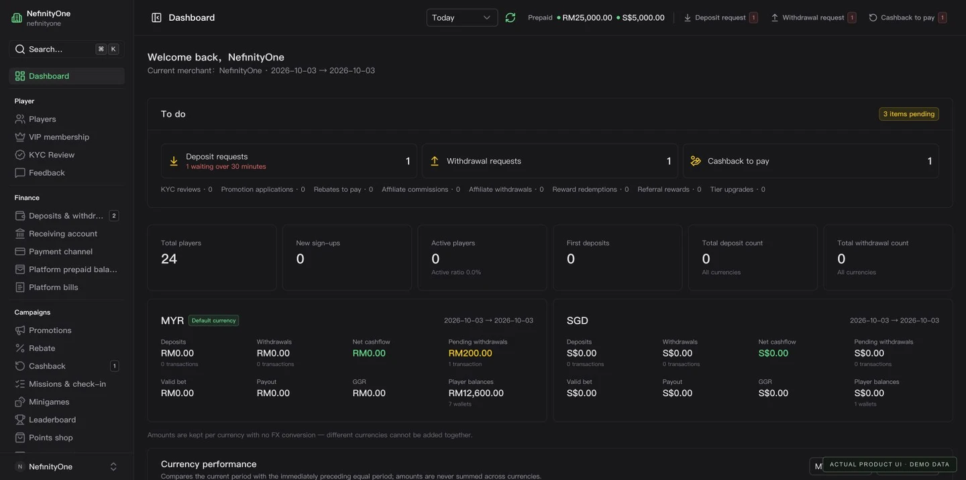
Task: Open the Today date range dropdown
Action: (462, 17)
